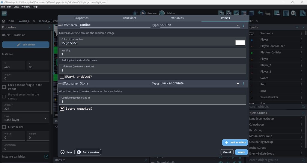Screen dimensions: 307x163
Task: Edit the Z Order field
Action: point(26,107)
